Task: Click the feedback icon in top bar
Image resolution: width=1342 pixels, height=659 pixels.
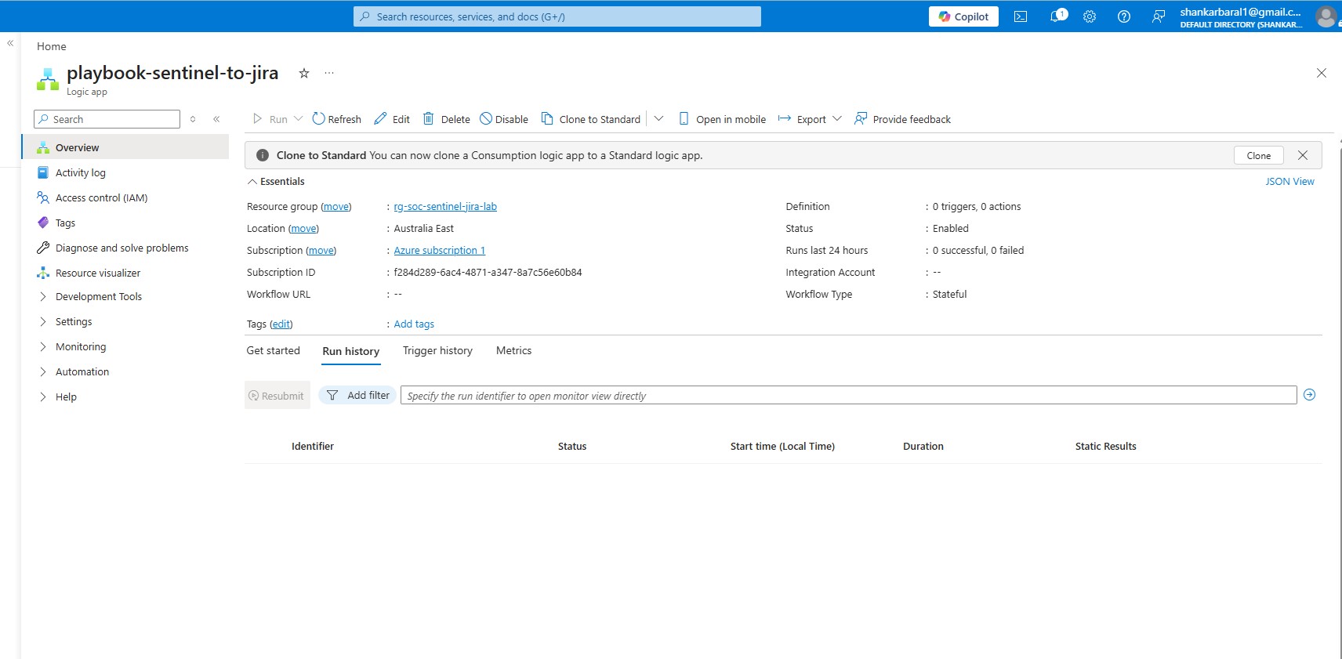Action: 1159,16
